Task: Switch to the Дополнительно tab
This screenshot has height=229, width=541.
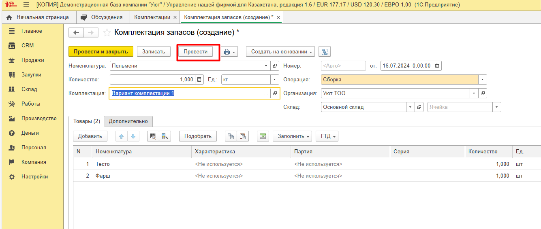Action: coord(128,121)
